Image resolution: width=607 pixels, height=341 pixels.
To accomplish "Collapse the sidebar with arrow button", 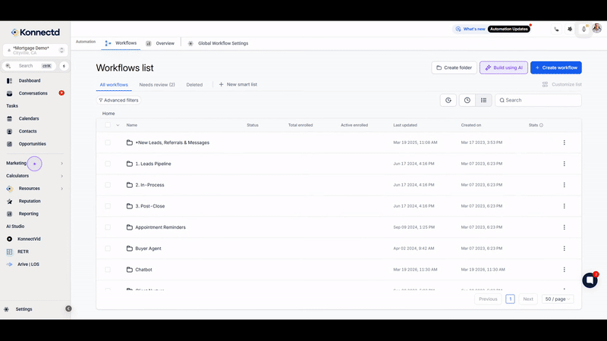I will point(68,308).
